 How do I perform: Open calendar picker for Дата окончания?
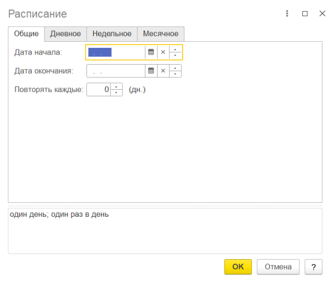[x=151, y=71]
